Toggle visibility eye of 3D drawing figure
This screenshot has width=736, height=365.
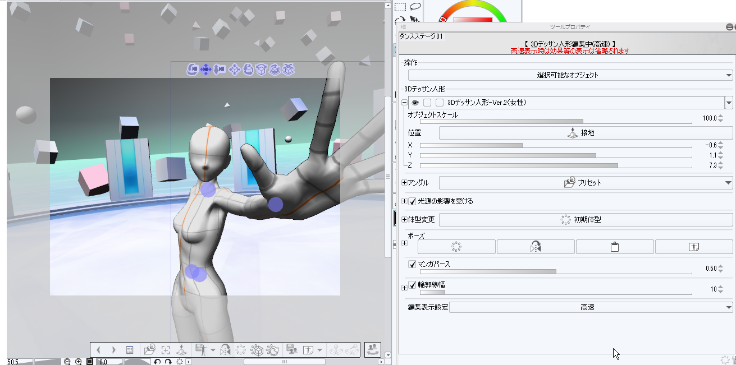pyautogui.click(x=416, y=103)
